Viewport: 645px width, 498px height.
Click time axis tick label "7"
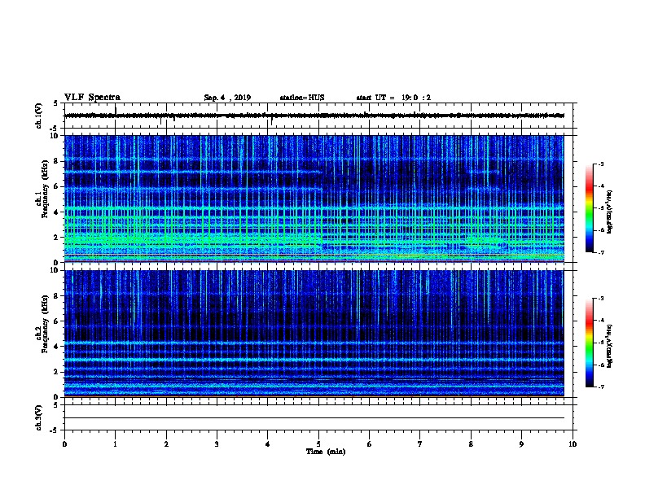tap(420, 444)
